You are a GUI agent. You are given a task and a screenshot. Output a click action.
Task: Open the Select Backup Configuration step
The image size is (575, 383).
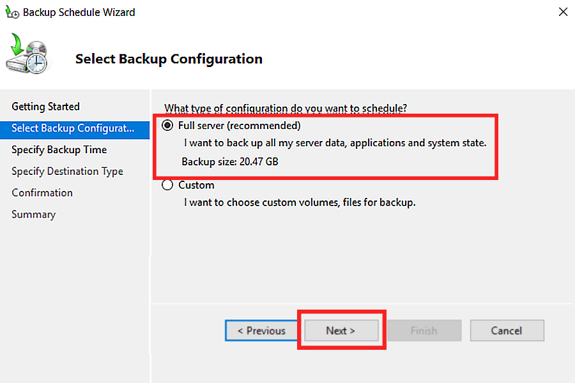75,128
